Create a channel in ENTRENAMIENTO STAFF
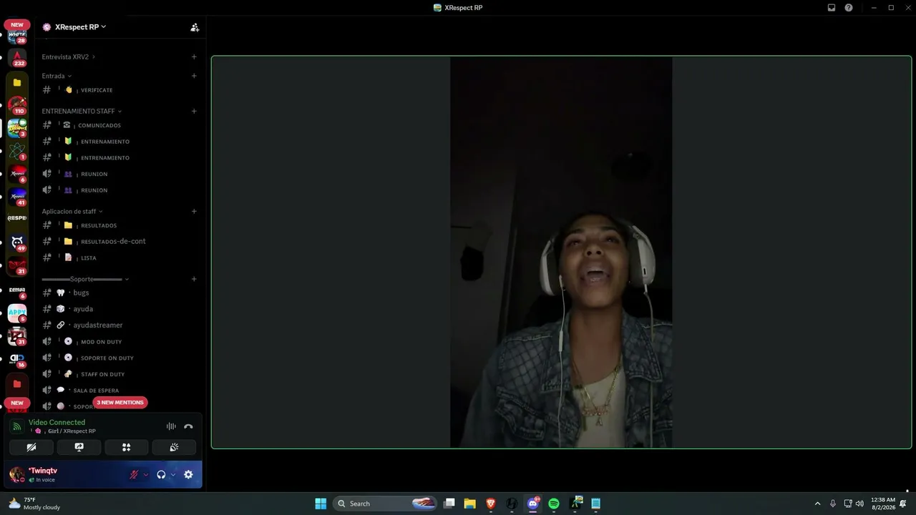Image resolution: width=916 pixels, height=515 pixels. pos(194,111)
